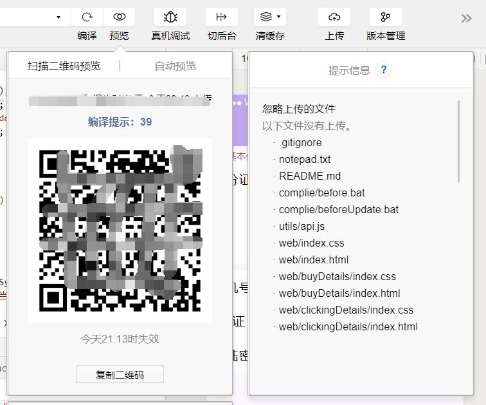486x405 pixels.
Task: Click the 编译提示: 39 link
Action: 120,122
